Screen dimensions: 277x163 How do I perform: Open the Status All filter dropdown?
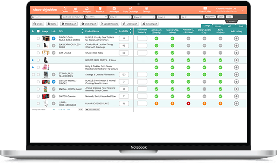[x=120, y=17]
